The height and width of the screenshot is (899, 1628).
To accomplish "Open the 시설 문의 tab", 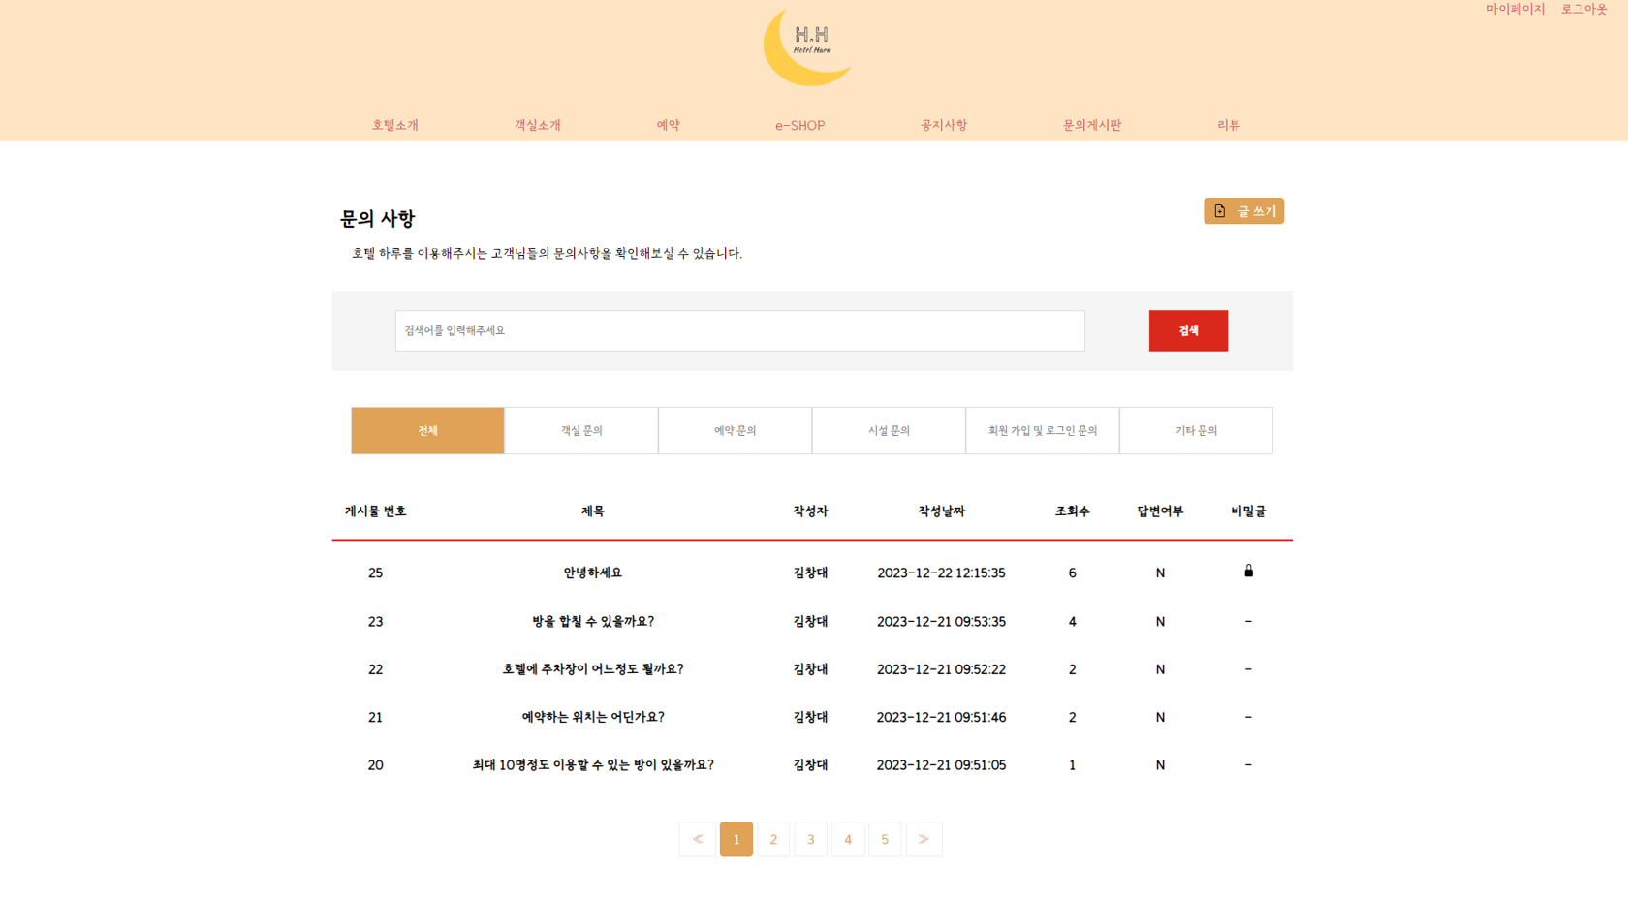I will [x=889, y=431].
